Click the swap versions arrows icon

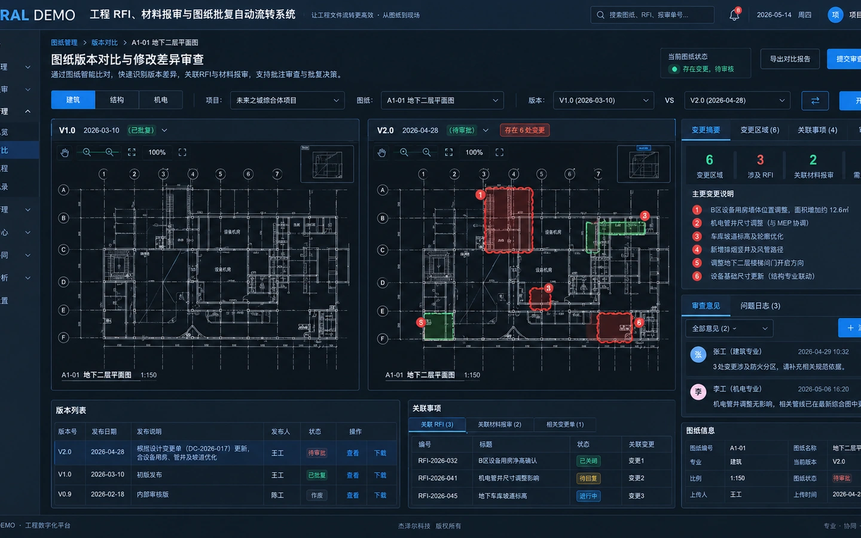(815, 100)
